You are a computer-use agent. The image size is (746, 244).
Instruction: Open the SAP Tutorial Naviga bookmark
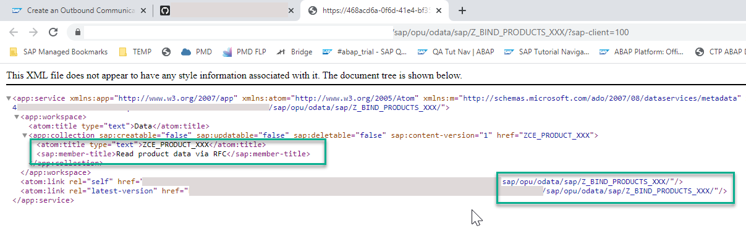coord(547,52)
